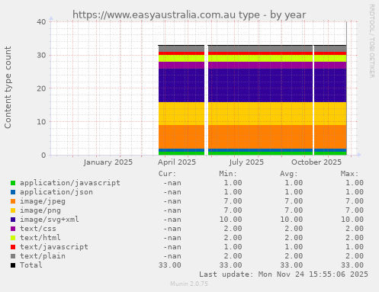Click the text/css Min value 2.00
Viewport: 379px width, 292px height.
coord(233,229)
